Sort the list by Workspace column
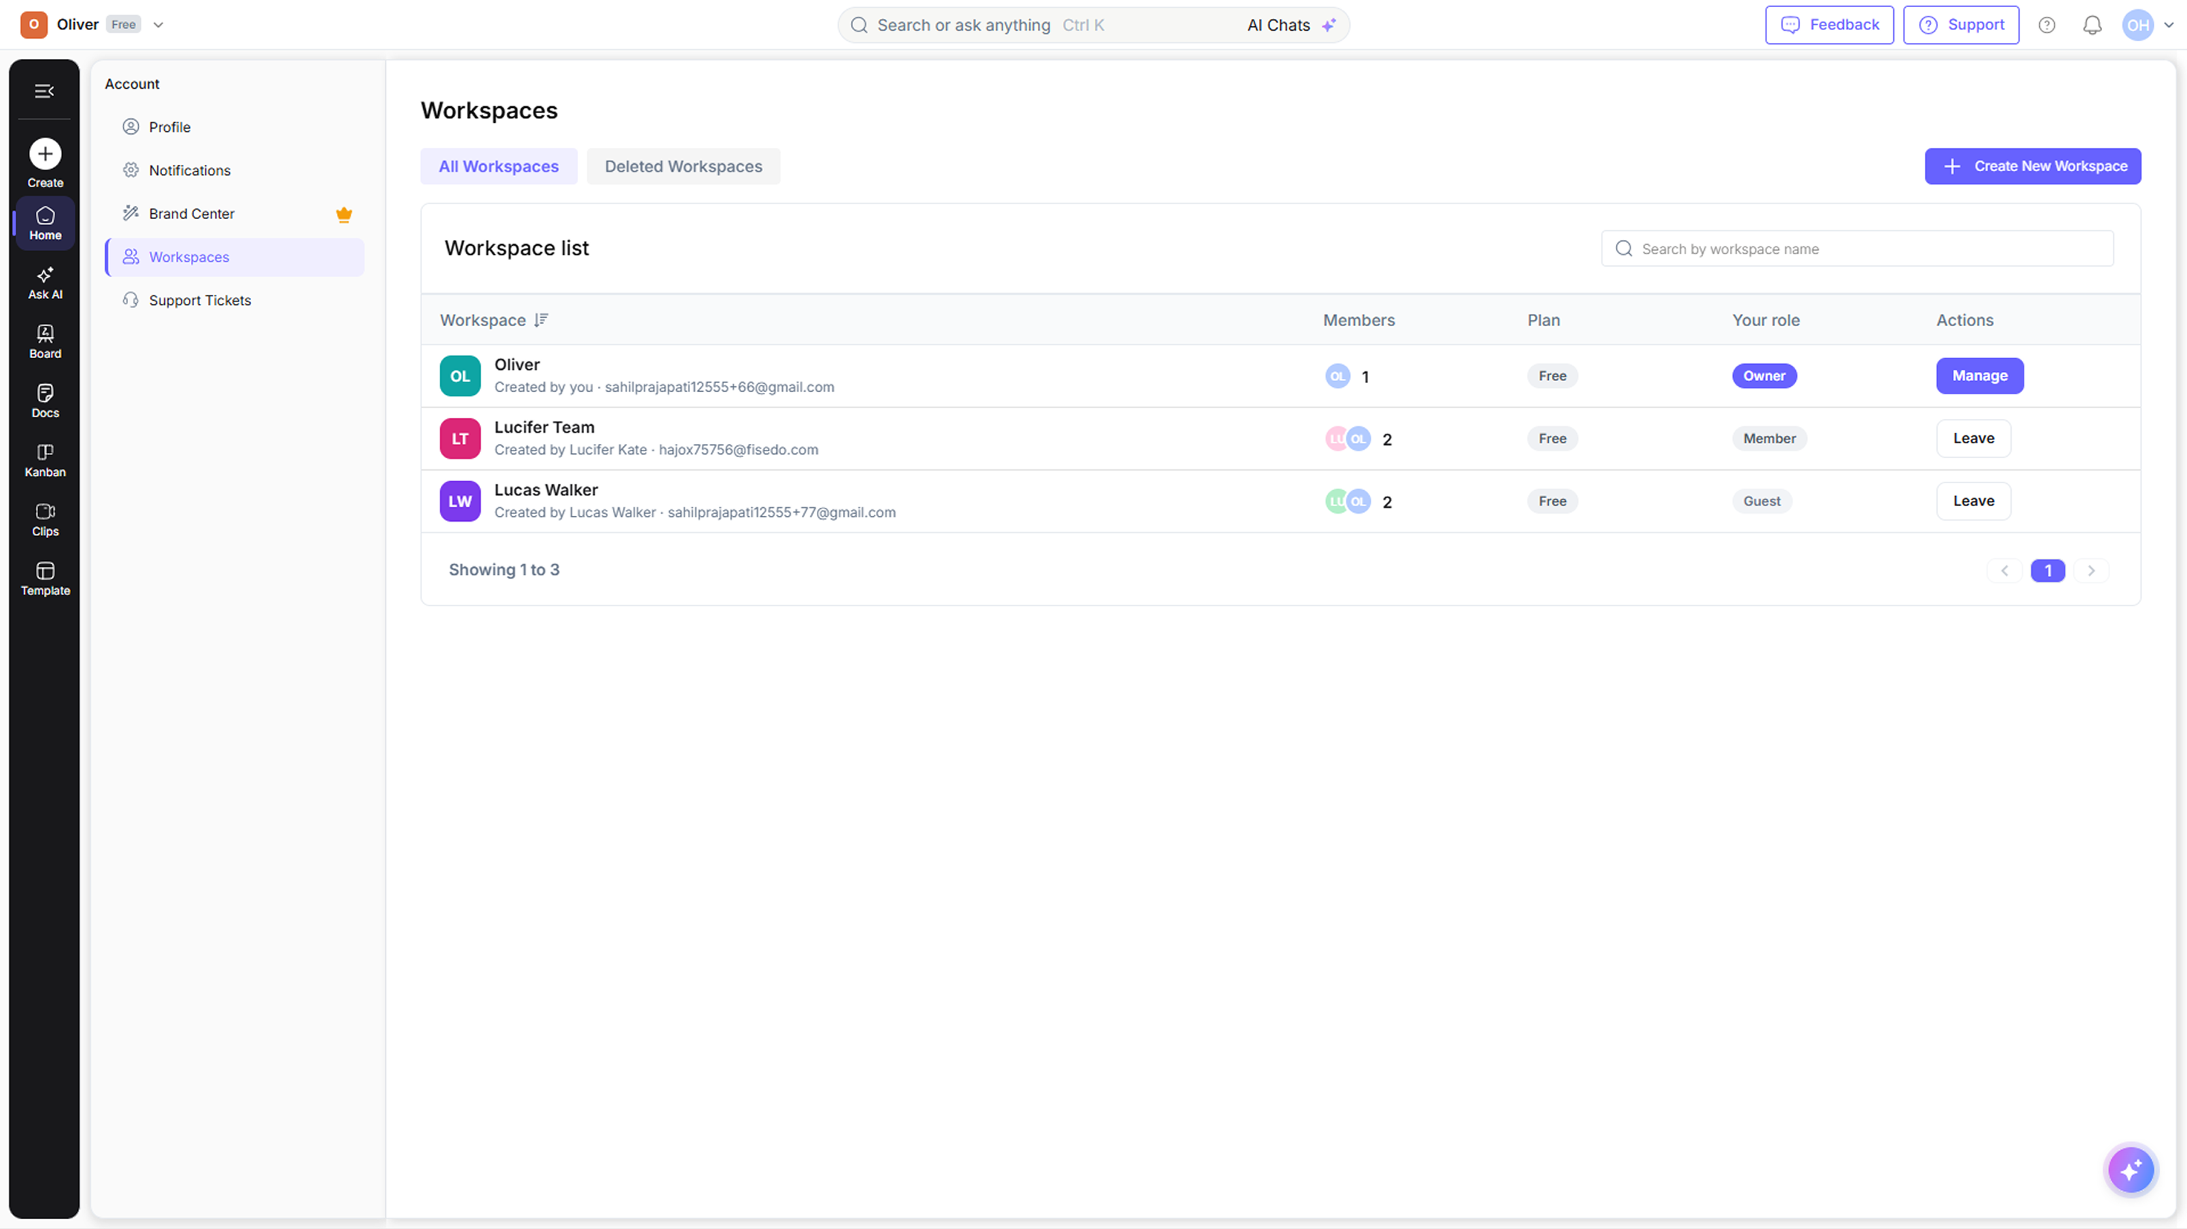Image resolution: width=2187 pixels, height=1229 pixels. (x=541, y=320)
